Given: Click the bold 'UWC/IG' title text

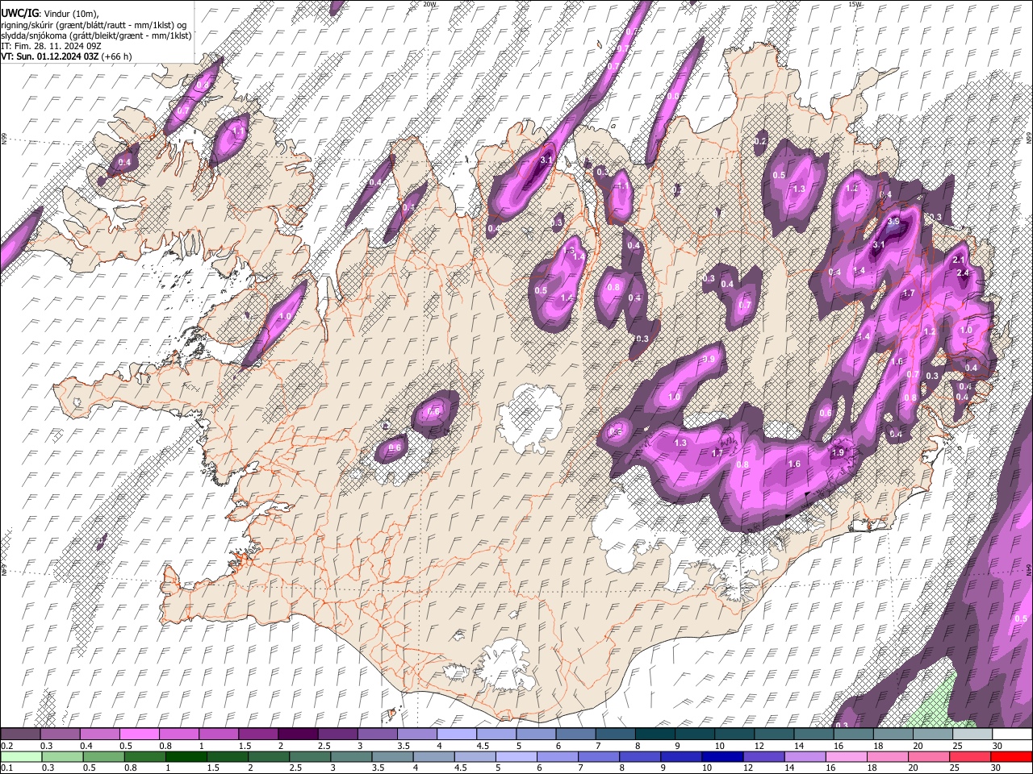Looking at the screenshot, I should 19,14.
